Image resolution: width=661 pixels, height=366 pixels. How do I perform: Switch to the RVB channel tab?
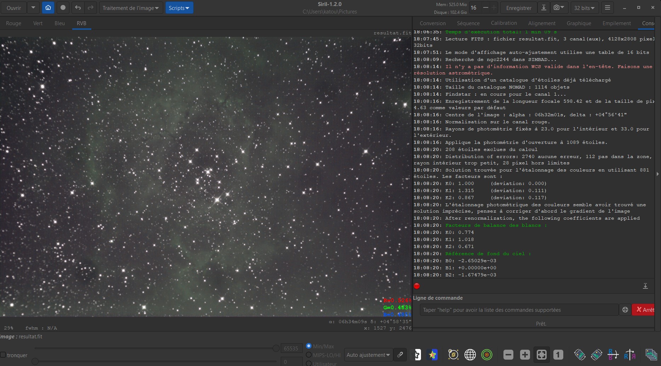81,23
